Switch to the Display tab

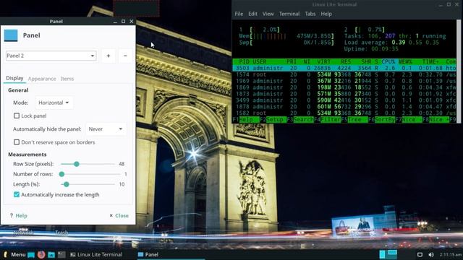pyautogui.click(x=14, y=78)
